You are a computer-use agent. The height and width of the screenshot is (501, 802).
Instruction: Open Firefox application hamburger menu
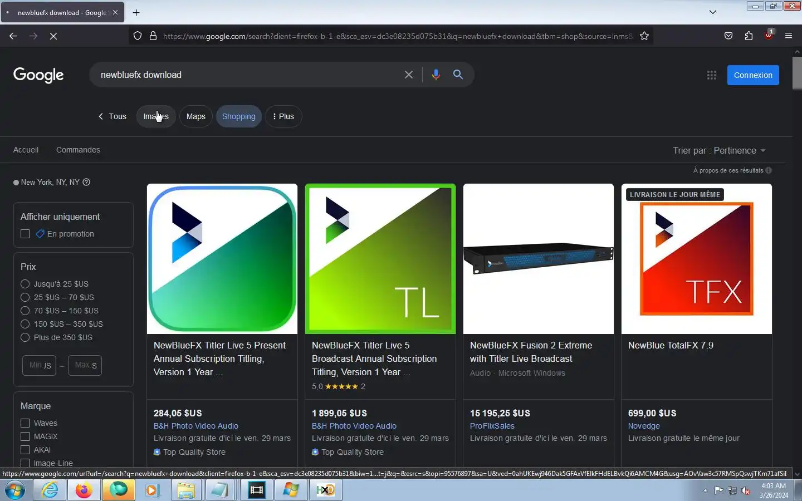[x=789, y=36]
